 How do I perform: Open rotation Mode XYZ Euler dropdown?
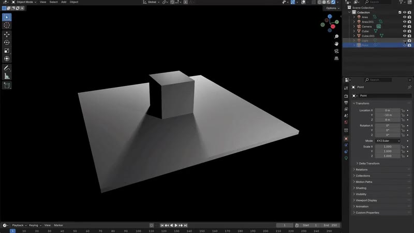coord(388,141)
